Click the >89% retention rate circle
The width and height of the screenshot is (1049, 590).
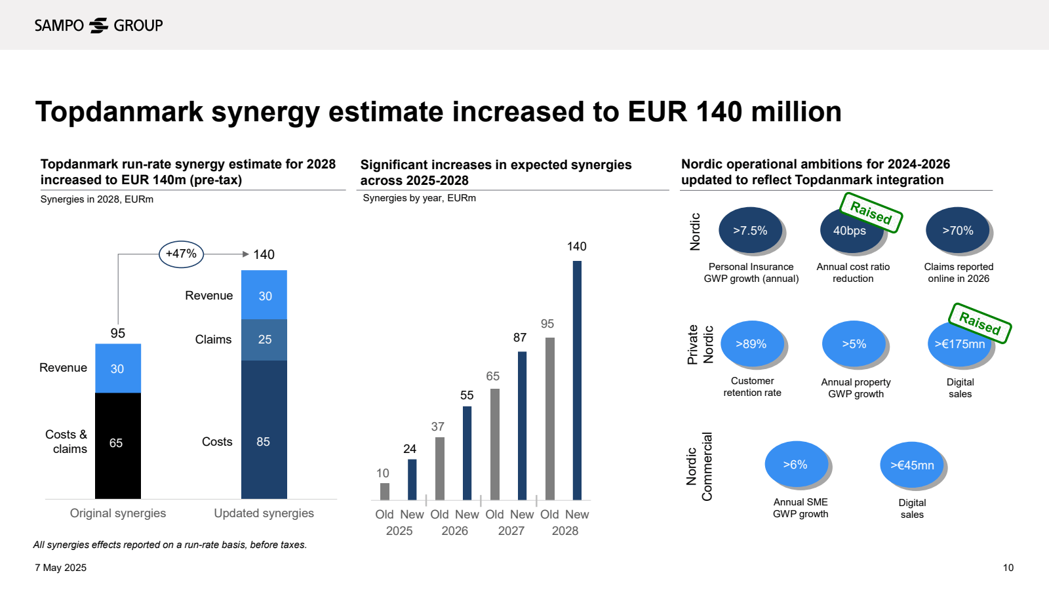[751, 344]
